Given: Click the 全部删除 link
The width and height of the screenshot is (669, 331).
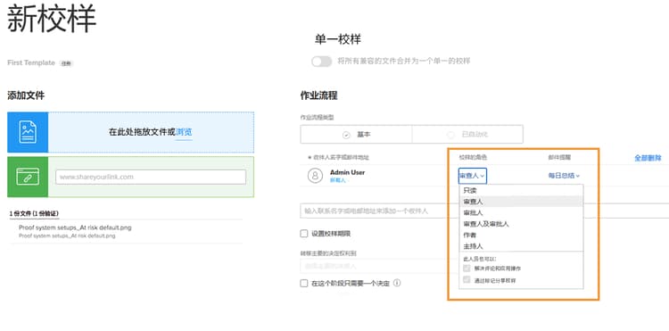Looking at the screenshot, I should 648,158.
